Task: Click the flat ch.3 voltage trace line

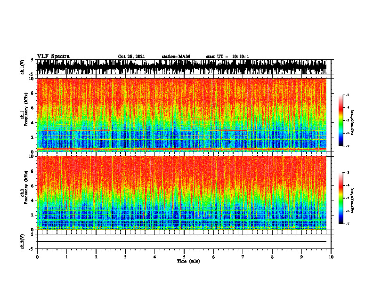Action: click(x=182, y=241)
